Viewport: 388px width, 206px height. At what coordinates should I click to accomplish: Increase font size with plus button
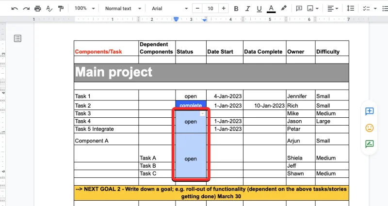tap(223, 9)
